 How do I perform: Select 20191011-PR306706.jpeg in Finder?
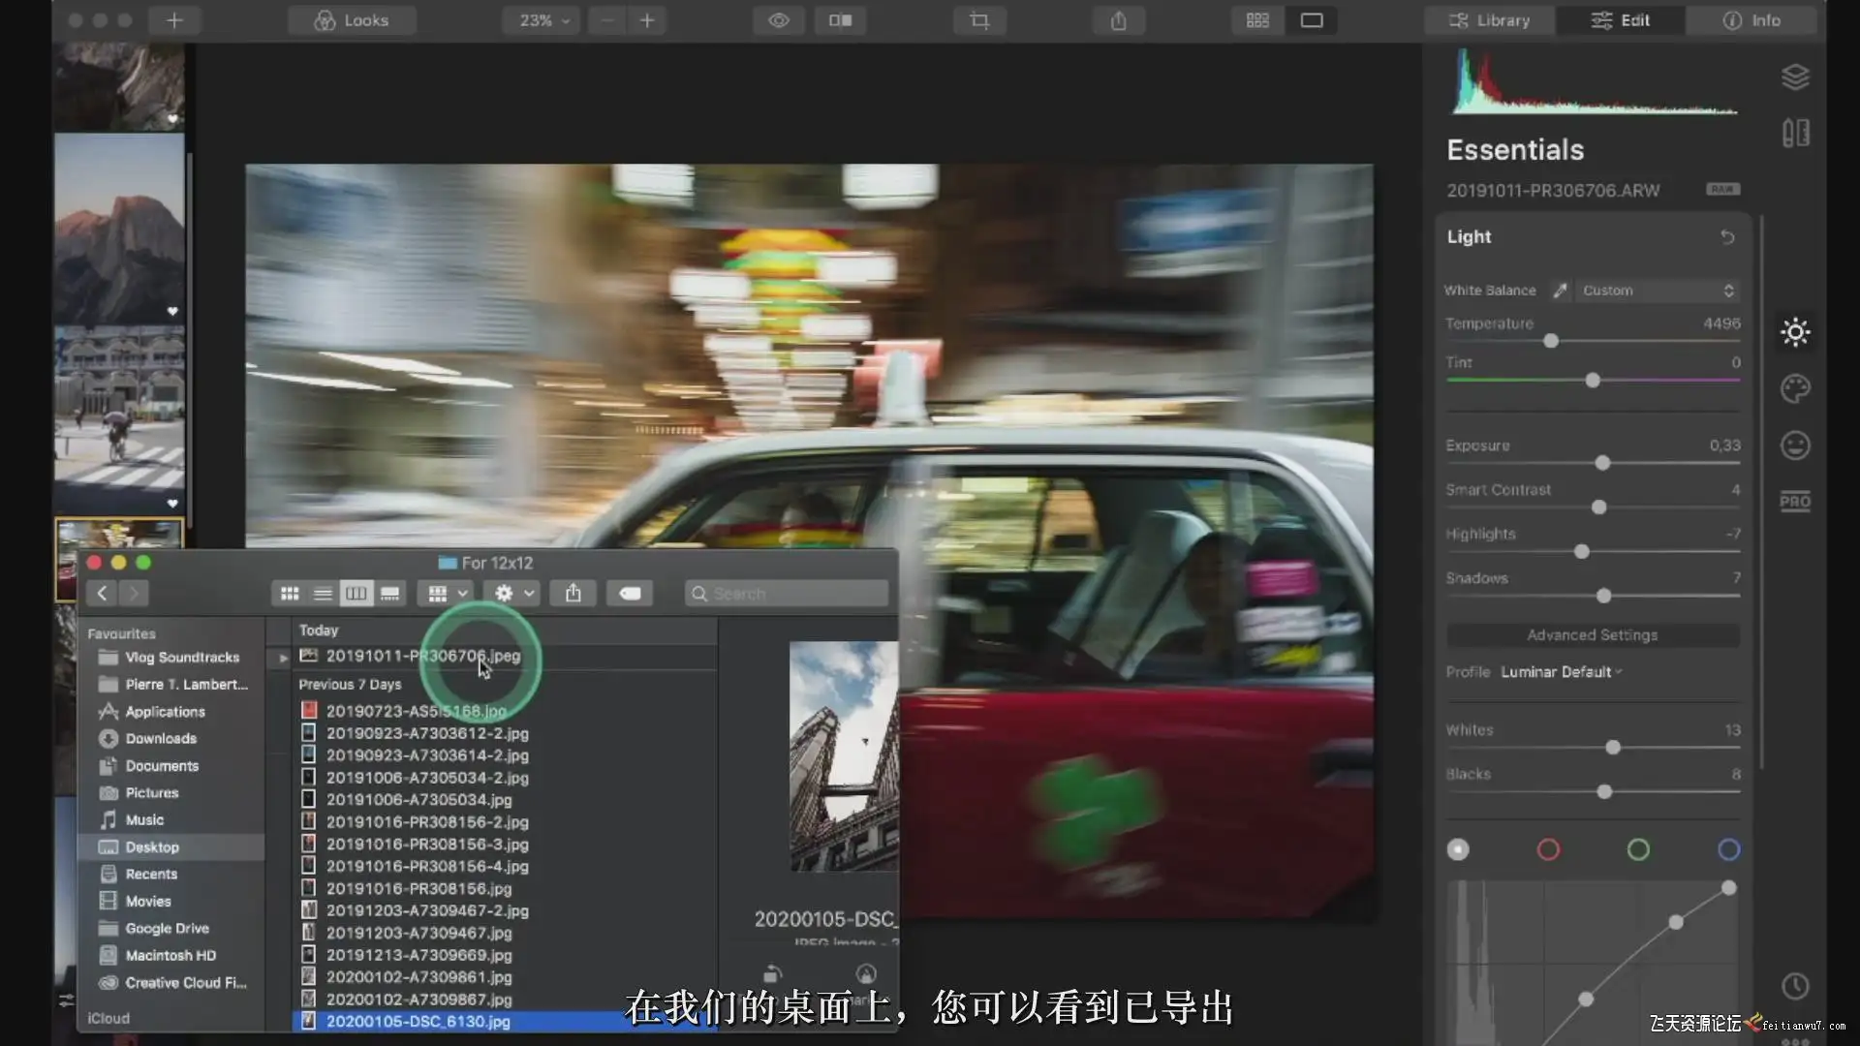click(x=422, y=656)
